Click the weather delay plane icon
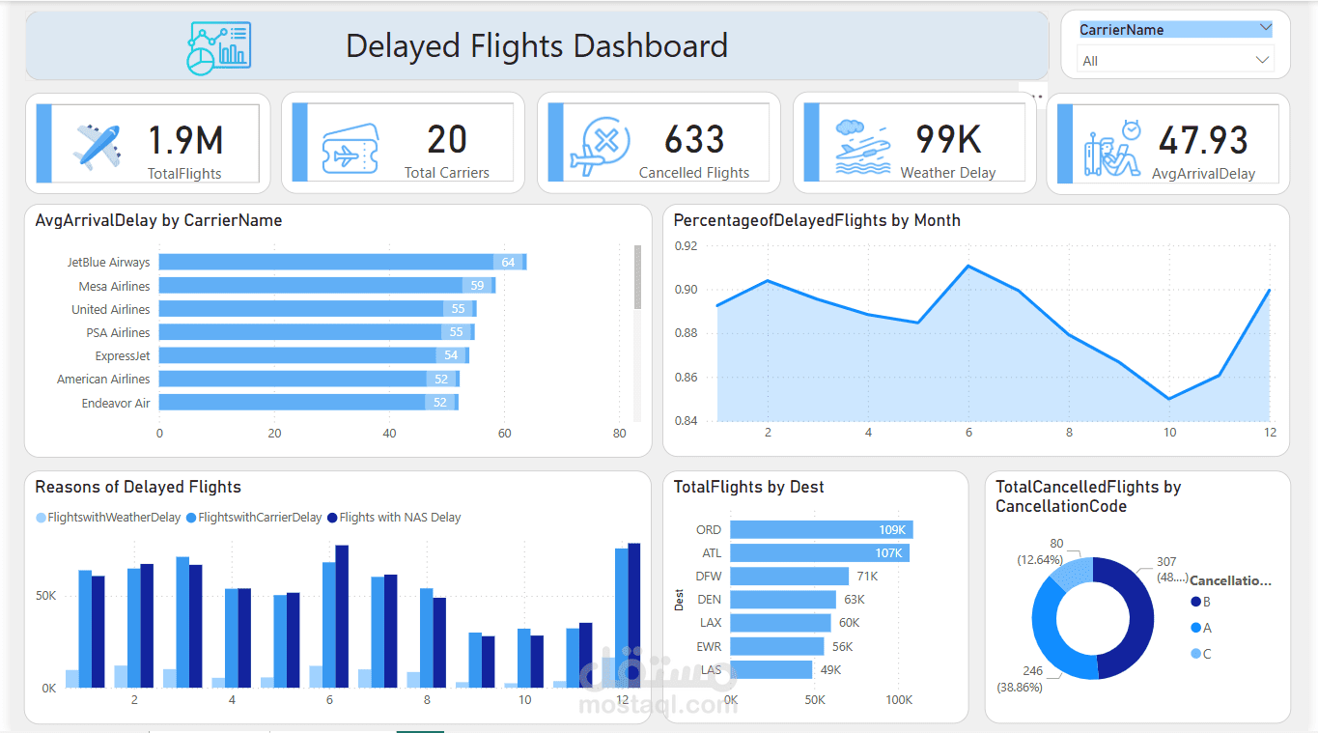Viewport: 1318px width, 733px height. [x=862, y=146]
